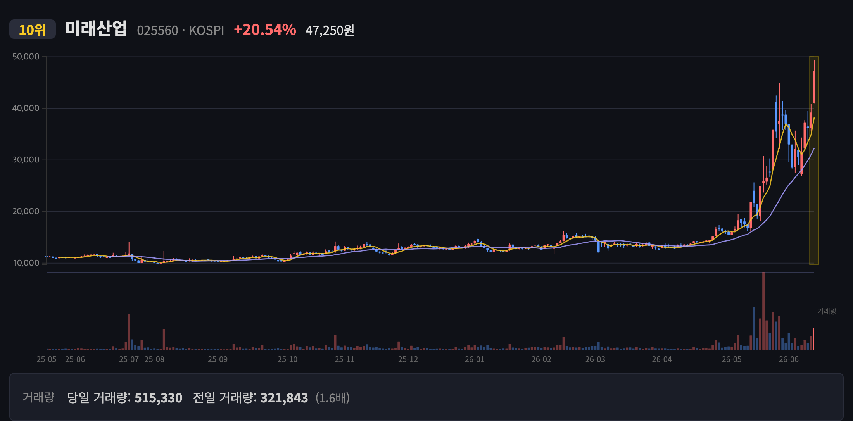This screenshot has height=421, width=853.
Task: Click the (1.6배) volume ratio
Action: pyautogui.click(x=333, y=398)
